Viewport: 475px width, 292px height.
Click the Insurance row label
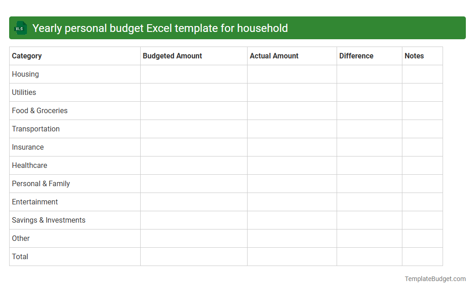coord(28,147)
